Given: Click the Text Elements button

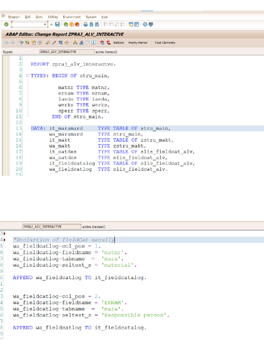Looking at the screenshot, I should (165, 43).
